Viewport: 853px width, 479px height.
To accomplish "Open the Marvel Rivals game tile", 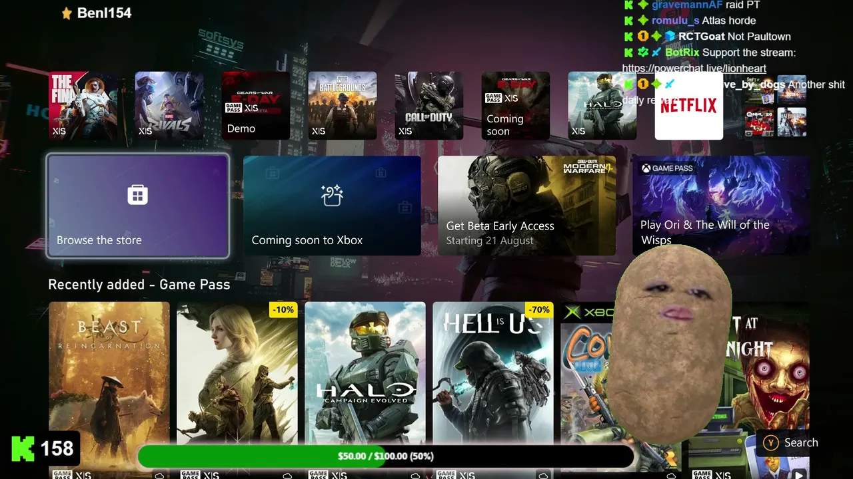I will click(x=169, y=106).
